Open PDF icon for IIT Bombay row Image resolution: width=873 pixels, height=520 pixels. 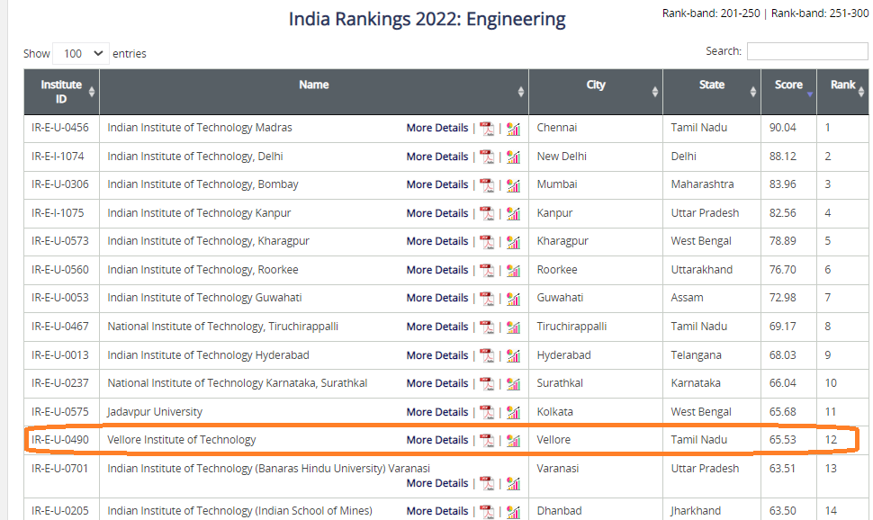[x=487, y=184]
